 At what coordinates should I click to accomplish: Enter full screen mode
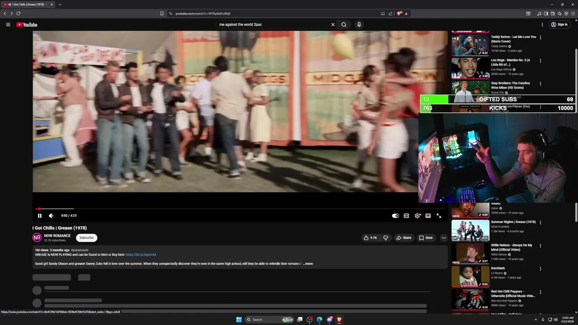[439, 216]
